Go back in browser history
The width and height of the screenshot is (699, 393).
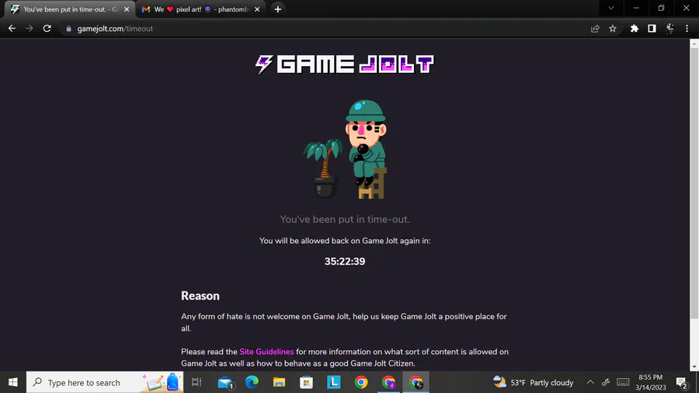click(x=12, y=29)
